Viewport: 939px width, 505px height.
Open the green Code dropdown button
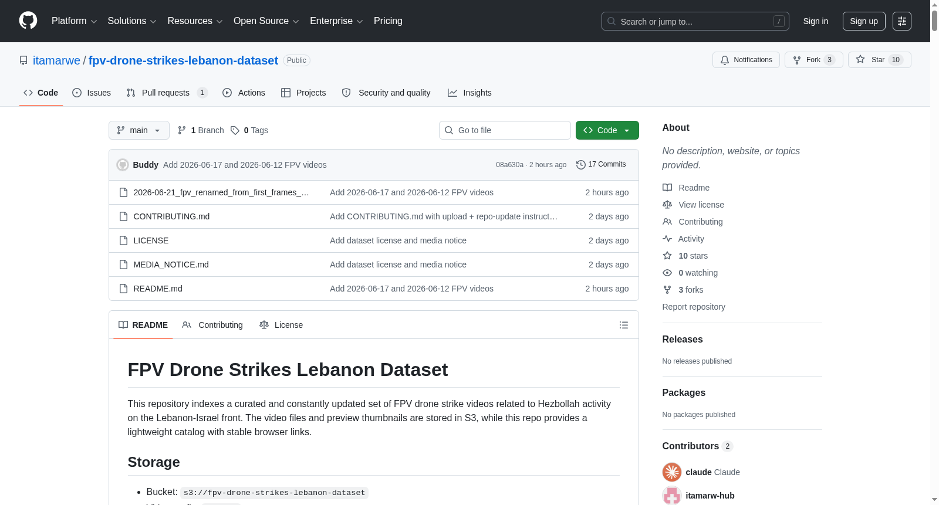click(x=607, y=130)
